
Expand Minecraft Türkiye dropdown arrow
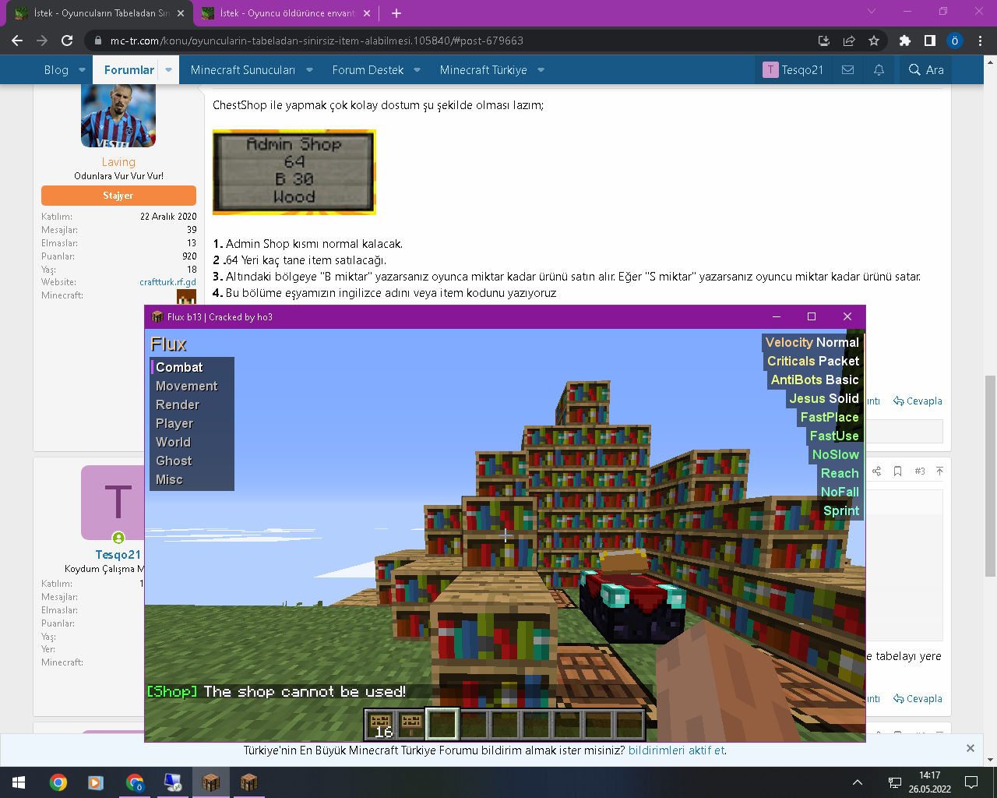pyautogui.click(x=541, y=69)
